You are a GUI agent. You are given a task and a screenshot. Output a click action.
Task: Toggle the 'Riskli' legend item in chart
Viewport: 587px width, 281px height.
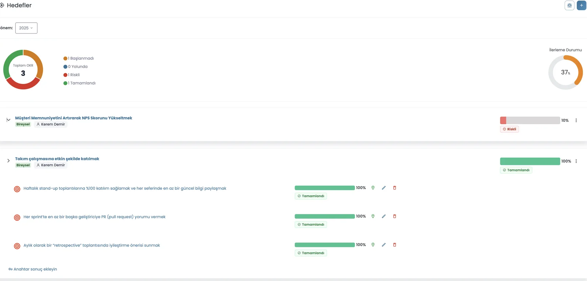point(72,75)
